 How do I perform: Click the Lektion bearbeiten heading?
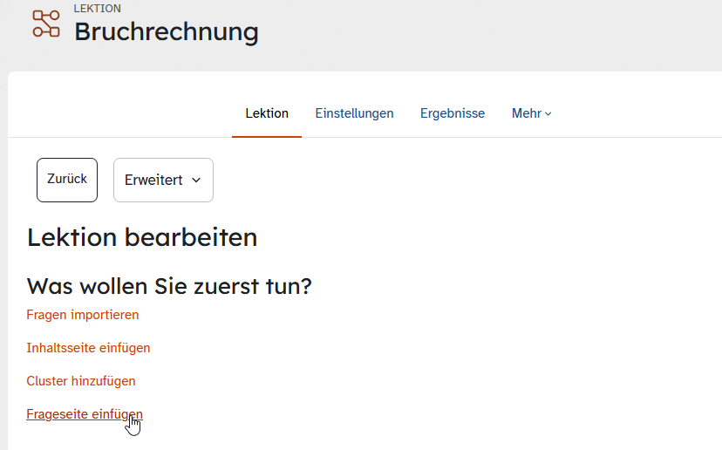(142, 237)
